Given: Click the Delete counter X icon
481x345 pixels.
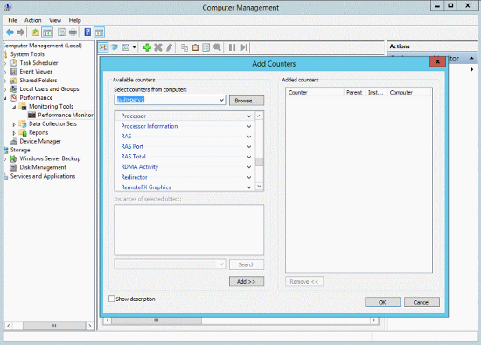Looking at the screenshot, I should [x=158, y=47].
